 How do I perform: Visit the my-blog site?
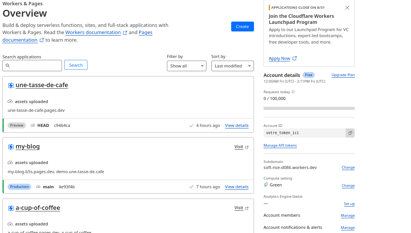point(239,147)
